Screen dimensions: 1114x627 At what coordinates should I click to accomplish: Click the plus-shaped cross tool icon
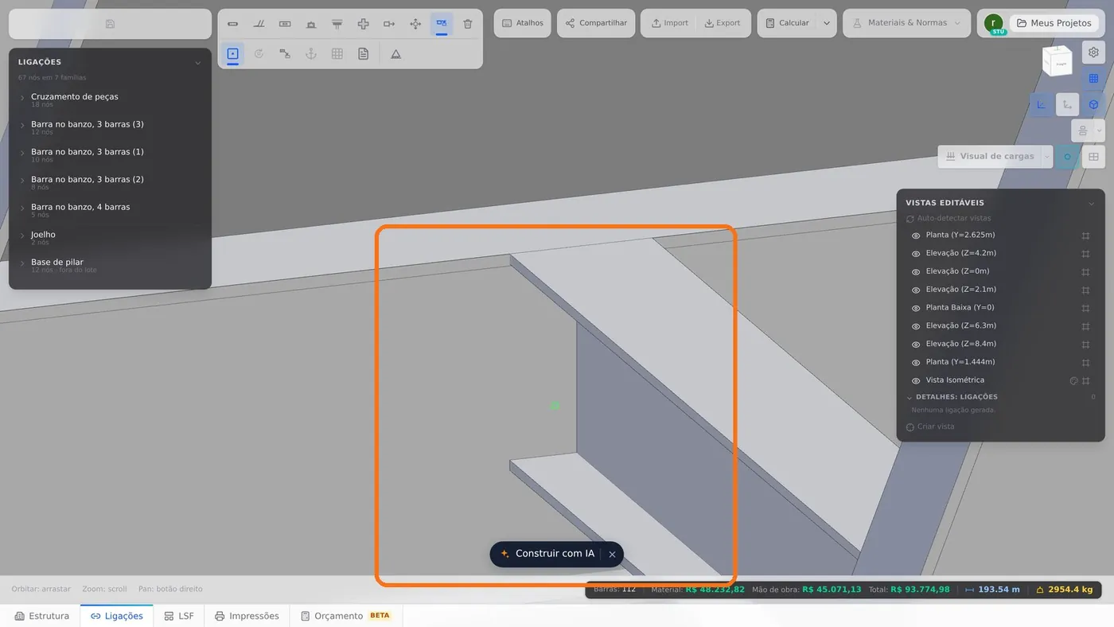[x=363, y=24]
